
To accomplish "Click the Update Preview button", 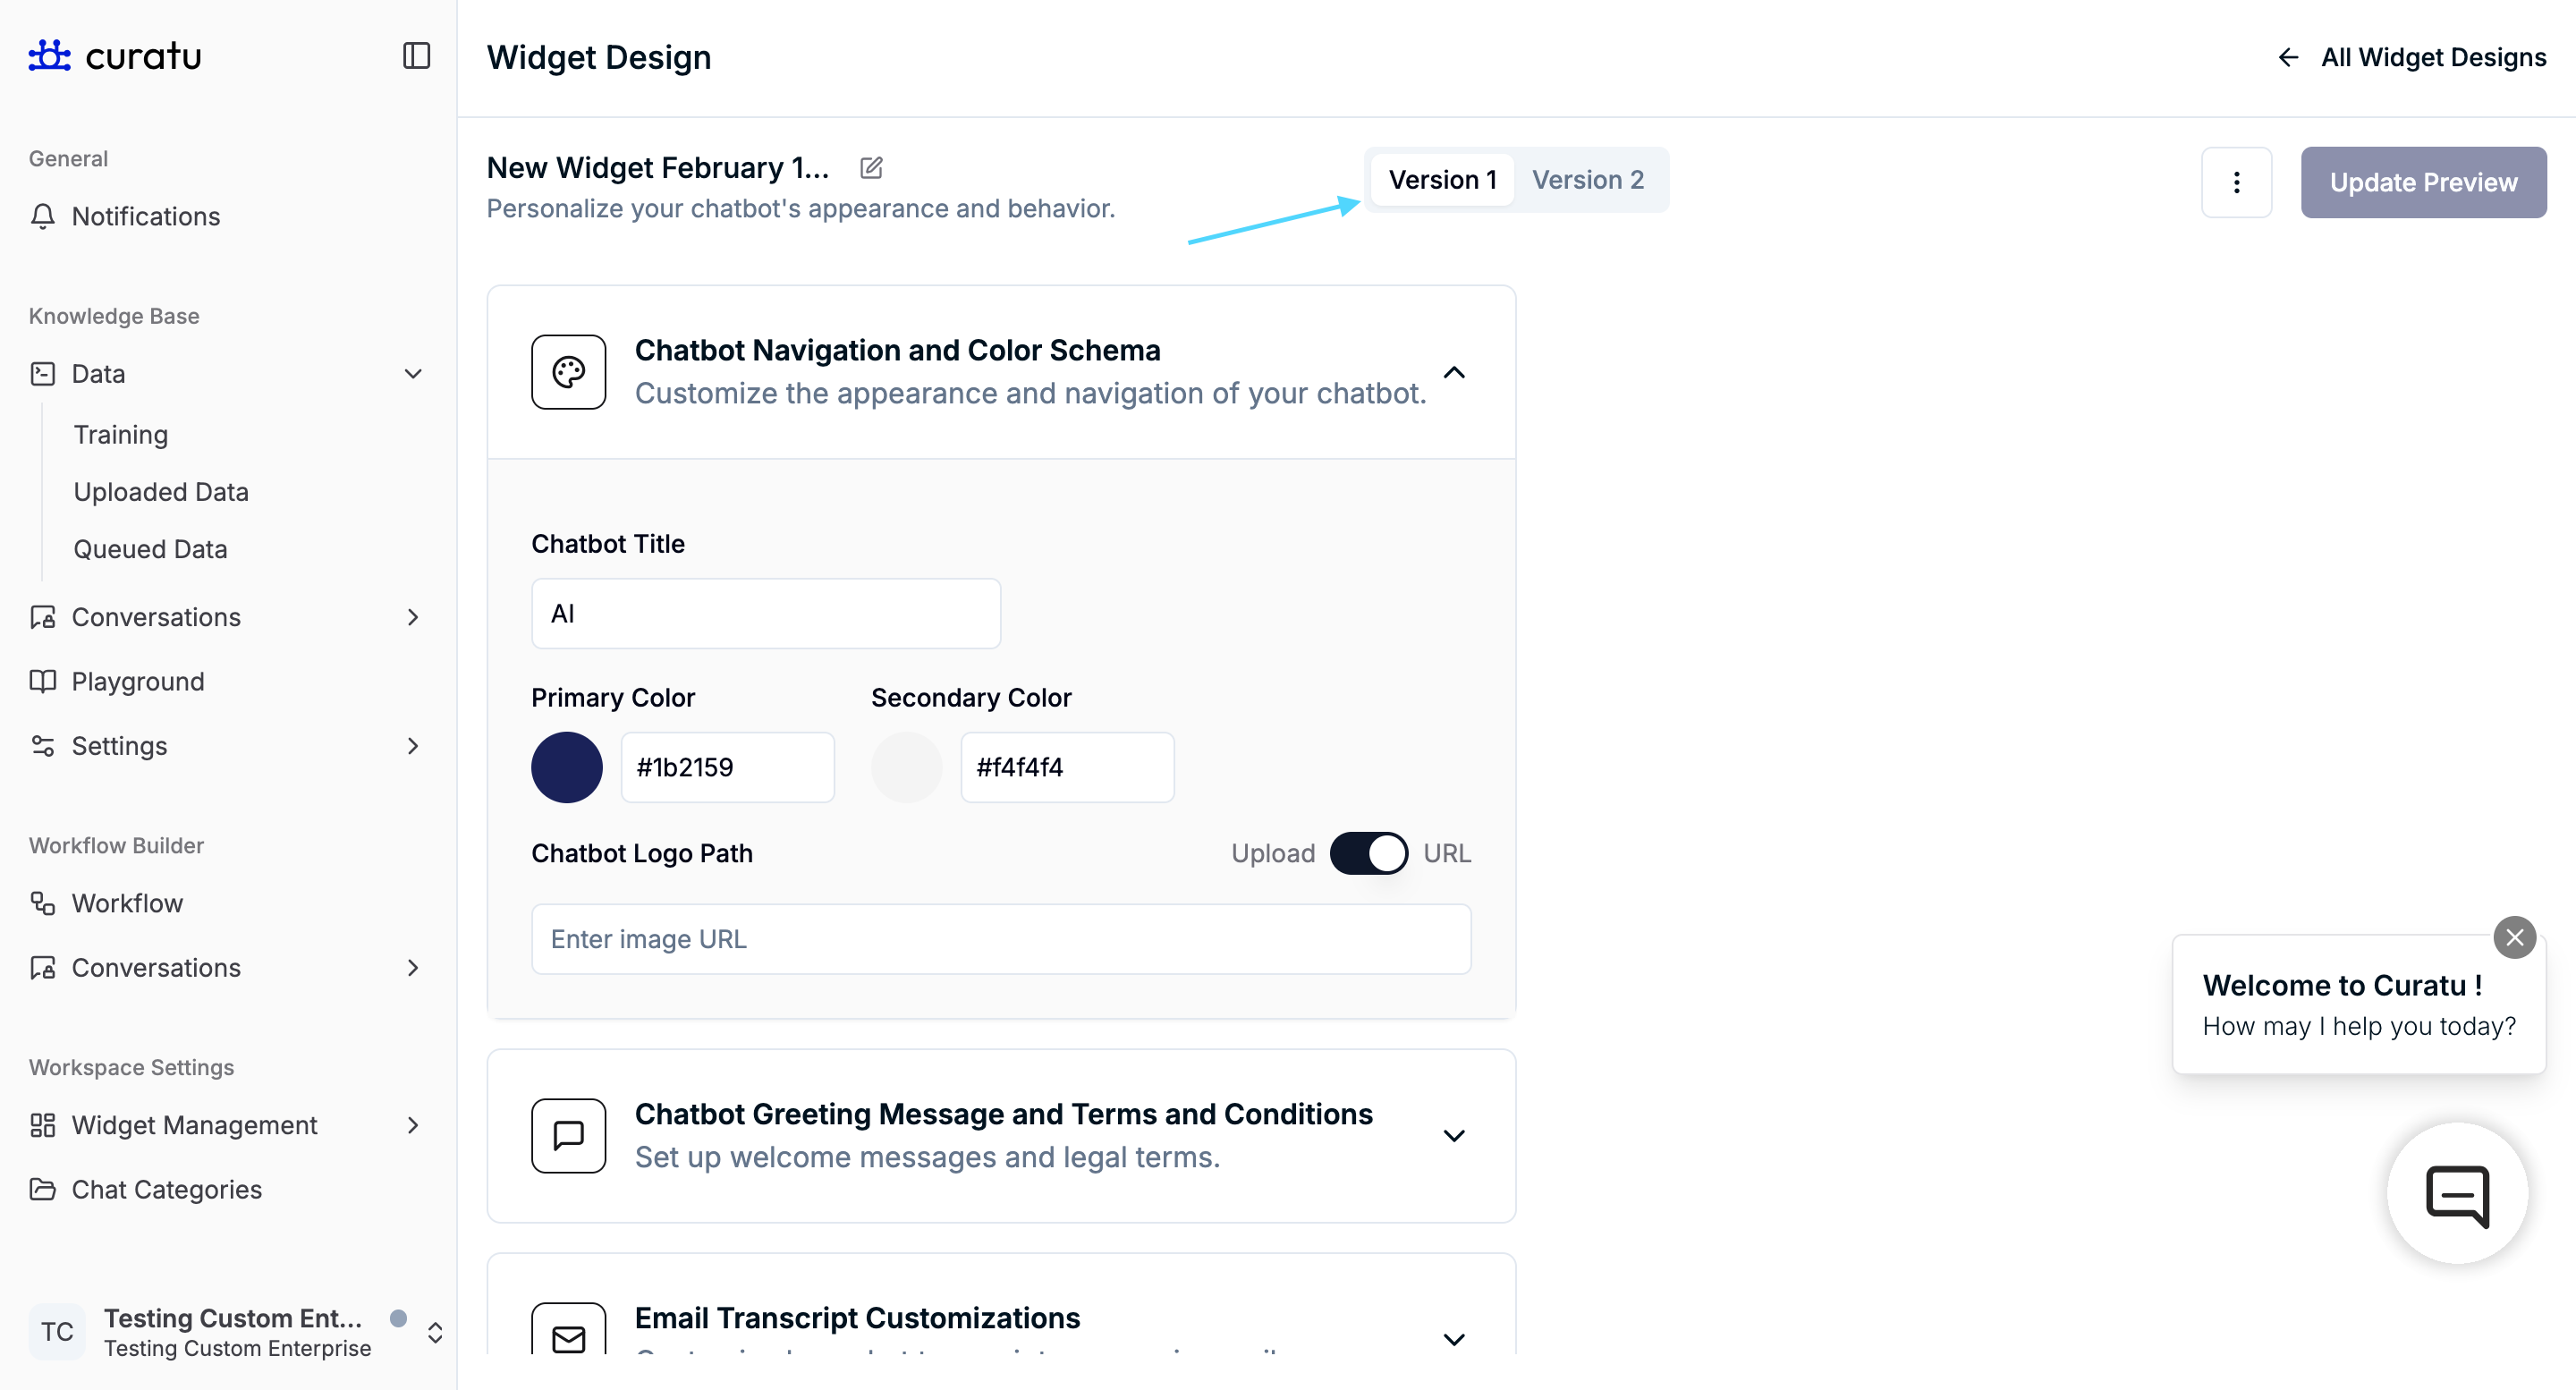I will click(2423, 182).
